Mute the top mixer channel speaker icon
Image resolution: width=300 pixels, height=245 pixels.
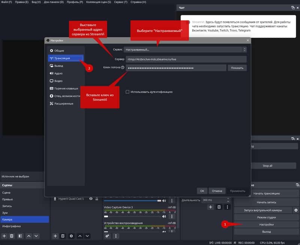click(x=164, y=201)
